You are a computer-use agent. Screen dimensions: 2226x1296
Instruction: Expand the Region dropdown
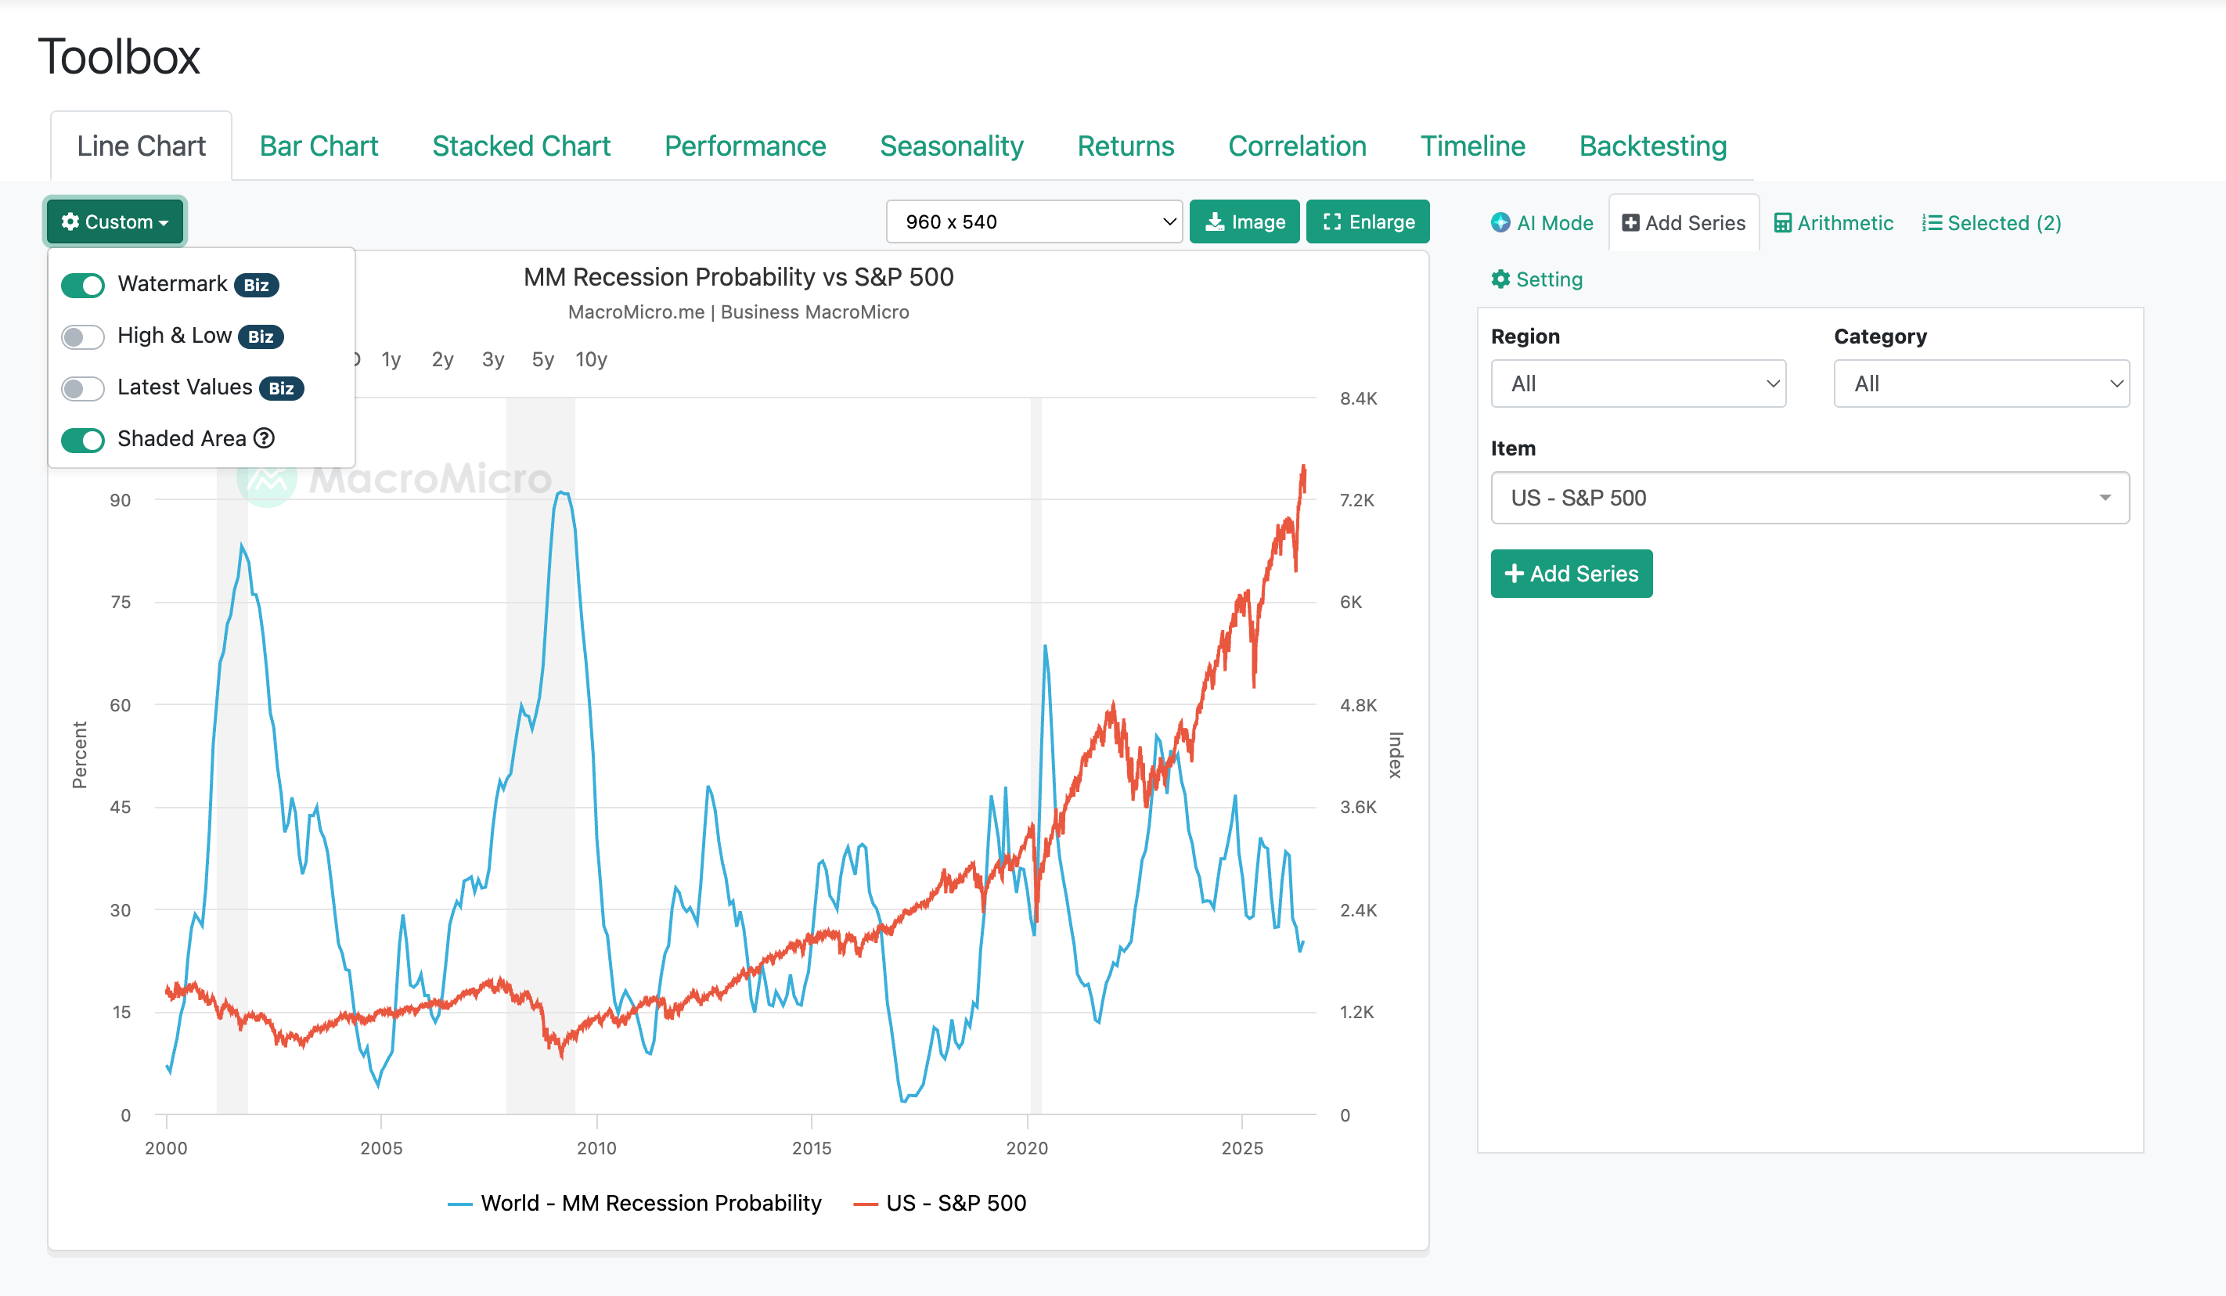(x=1639, y=383)
